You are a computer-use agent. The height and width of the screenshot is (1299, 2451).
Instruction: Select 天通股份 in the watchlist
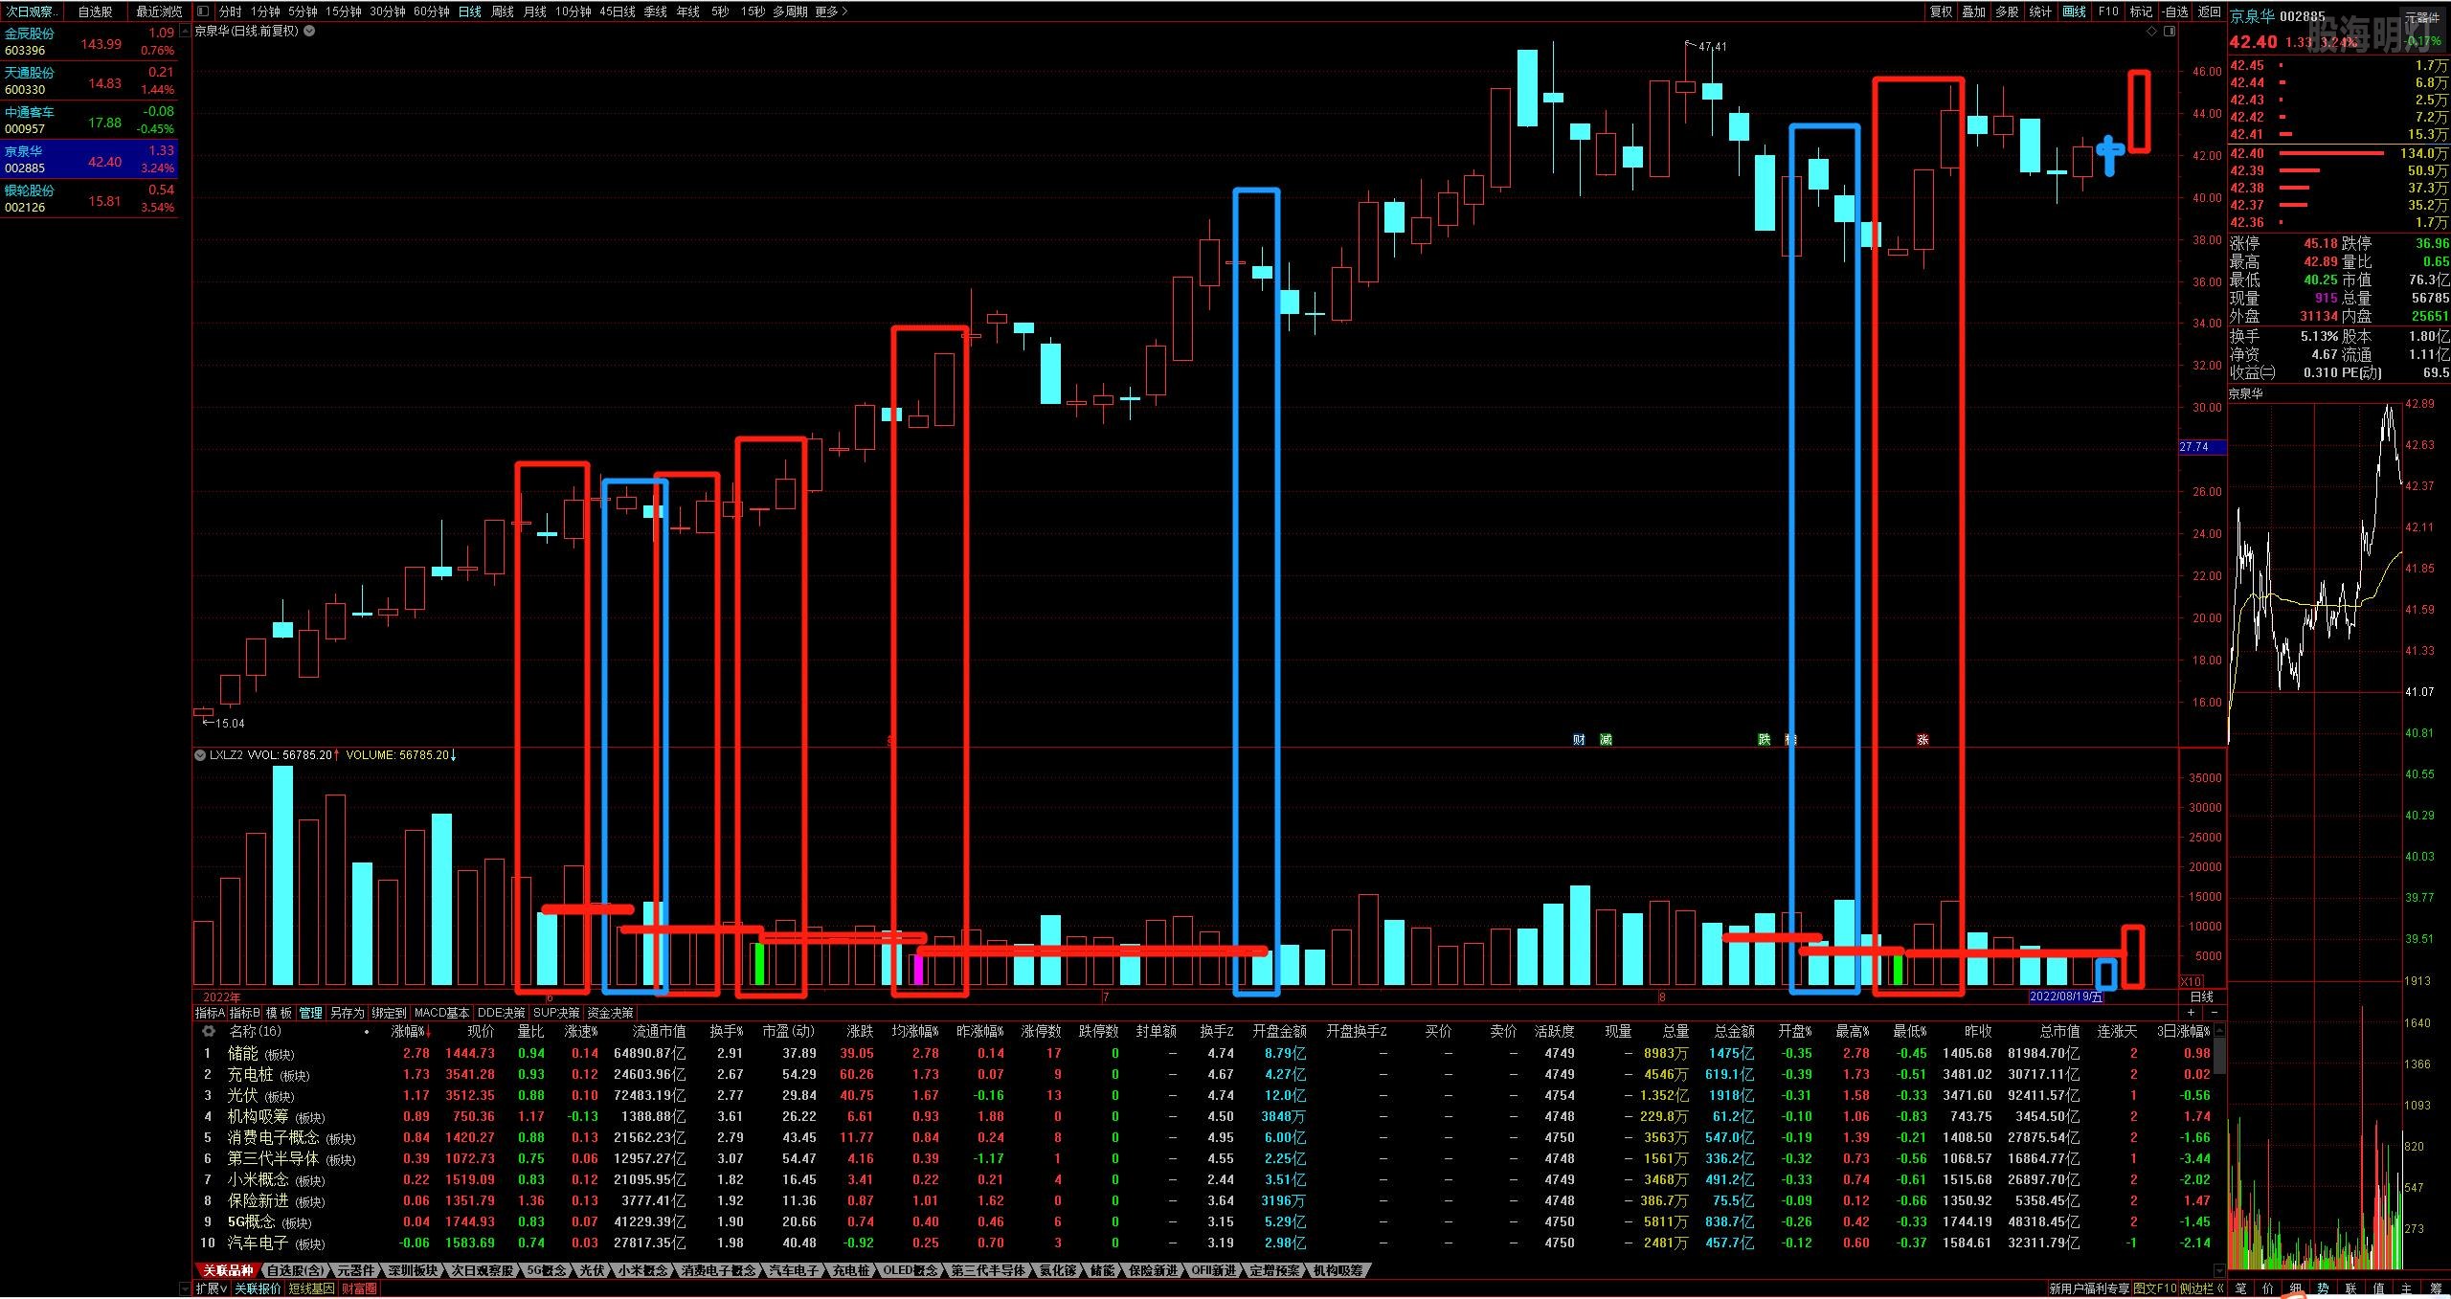point(89,81)
